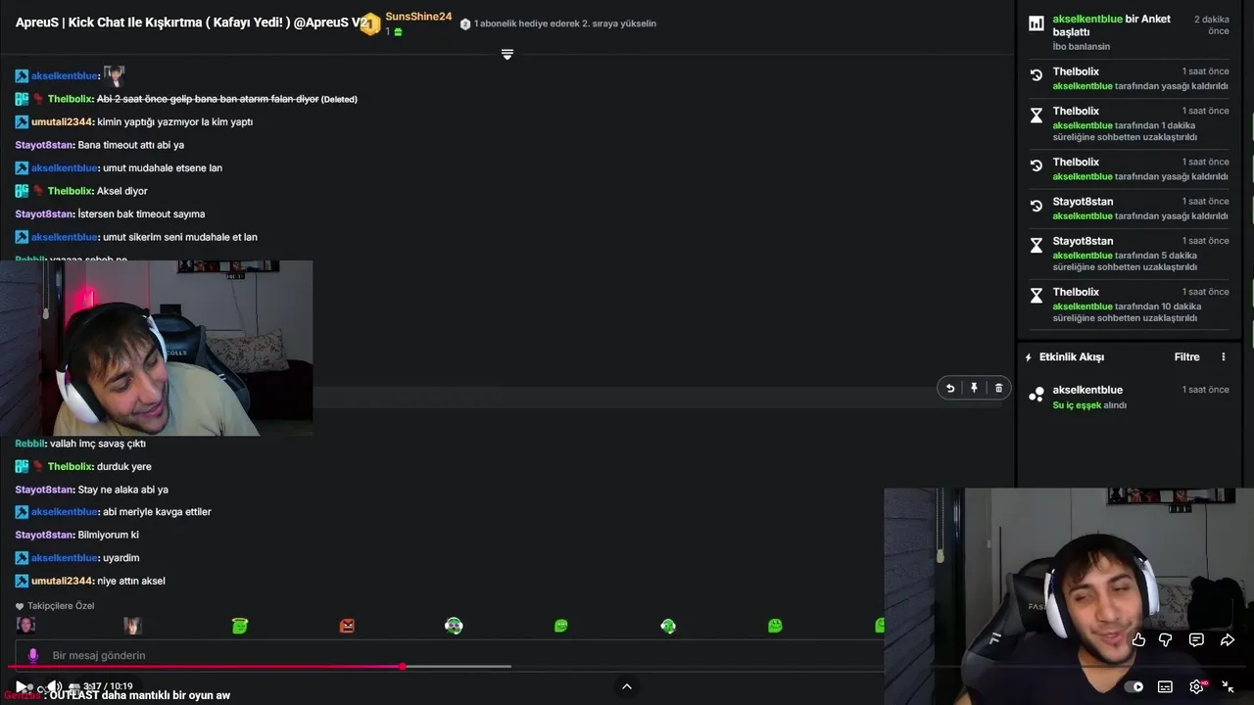
Task: Click the '1 abonelik hediye ederek' gift notice
Action: point(565,23)
